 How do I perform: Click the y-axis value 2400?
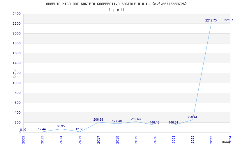(17, 14)
